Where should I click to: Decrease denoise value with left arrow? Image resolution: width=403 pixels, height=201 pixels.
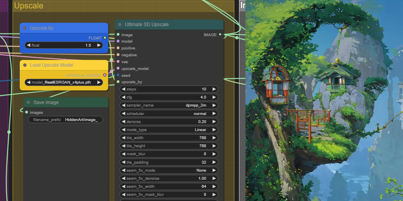click(x=124, y=121)
